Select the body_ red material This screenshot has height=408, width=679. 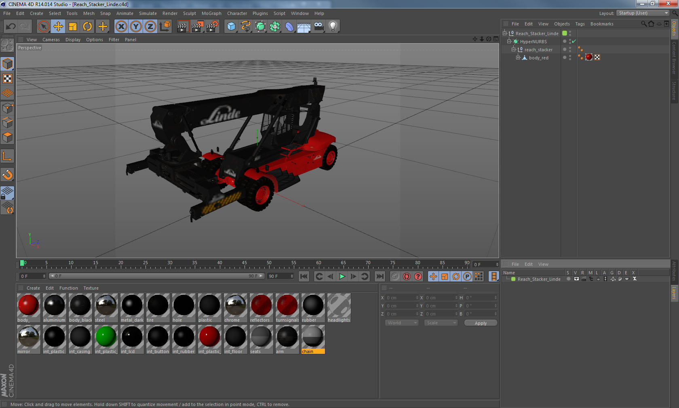(28, 308)
